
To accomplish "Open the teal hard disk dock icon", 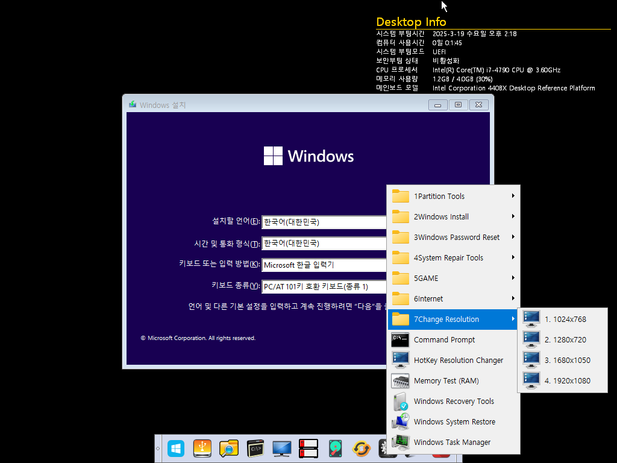I will [x=335, y=449].
